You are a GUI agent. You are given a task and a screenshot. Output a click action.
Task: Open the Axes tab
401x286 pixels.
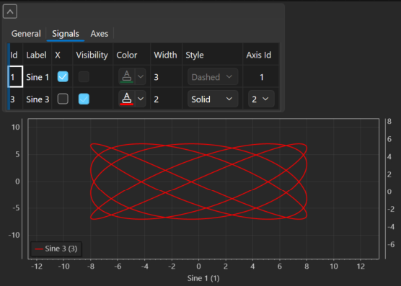[100, 34]
